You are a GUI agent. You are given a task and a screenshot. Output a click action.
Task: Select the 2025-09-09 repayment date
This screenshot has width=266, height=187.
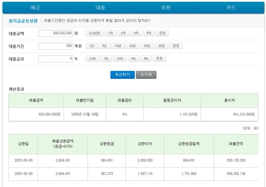(x=23, y=174)
